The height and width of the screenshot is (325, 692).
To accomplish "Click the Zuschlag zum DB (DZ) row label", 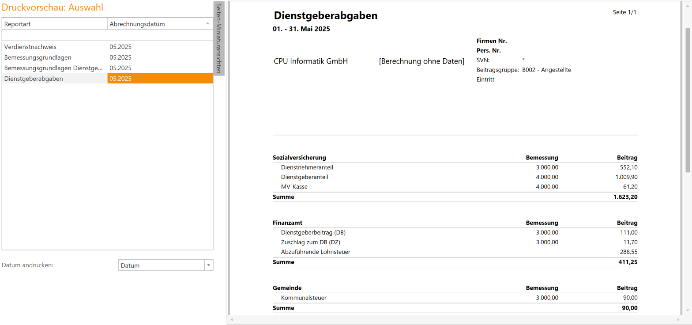I will point(311,242).
